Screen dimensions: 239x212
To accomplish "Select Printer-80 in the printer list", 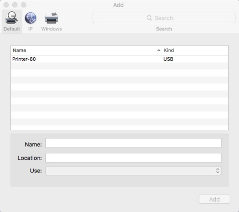I will click(x=119, y=59).
